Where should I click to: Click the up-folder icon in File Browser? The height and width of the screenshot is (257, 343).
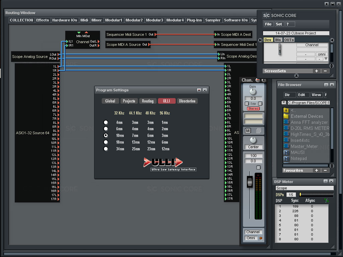tap(286, 110)
